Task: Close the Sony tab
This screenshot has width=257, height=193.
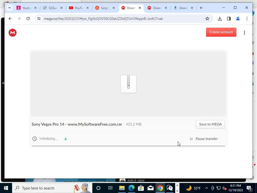Action: tap(114, 8)
